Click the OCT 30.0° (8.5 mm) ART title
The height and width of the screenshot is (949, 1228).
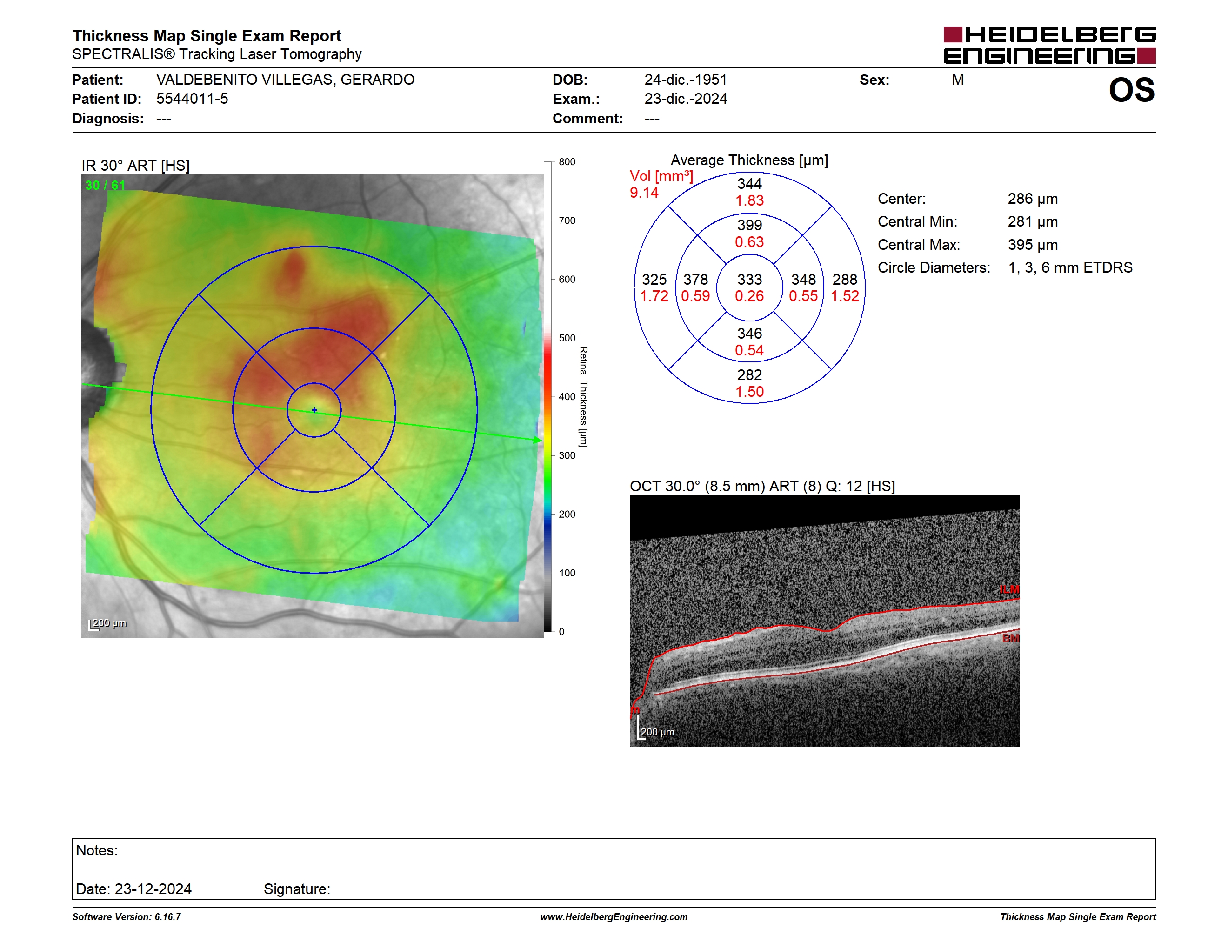(x=762, y=486)
